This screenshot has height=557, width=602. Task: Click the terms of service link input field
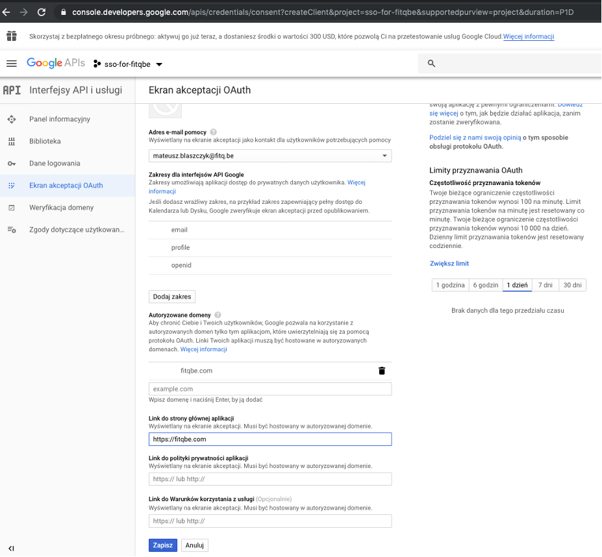(x=270, y=521)
